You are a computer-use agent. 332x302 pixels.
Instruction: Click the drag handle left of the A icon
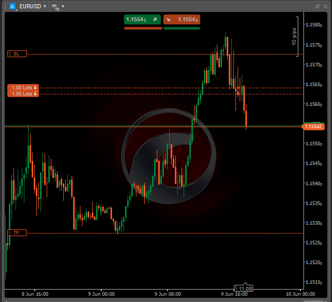(x=6, y=7)
